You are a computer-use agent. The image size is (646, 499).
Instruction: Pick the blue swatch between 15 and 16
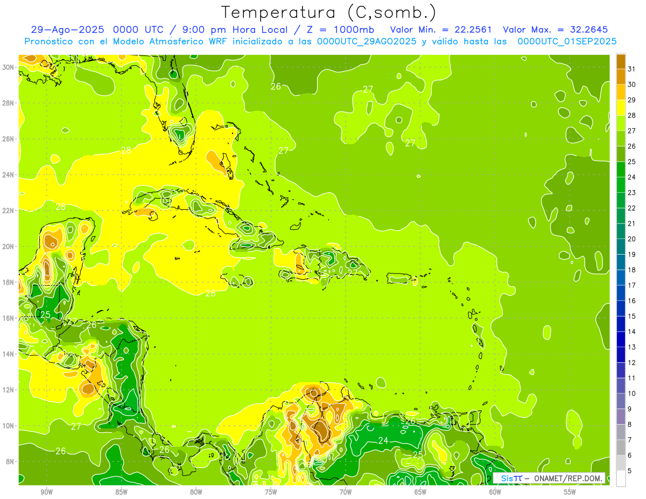(621, 308)
